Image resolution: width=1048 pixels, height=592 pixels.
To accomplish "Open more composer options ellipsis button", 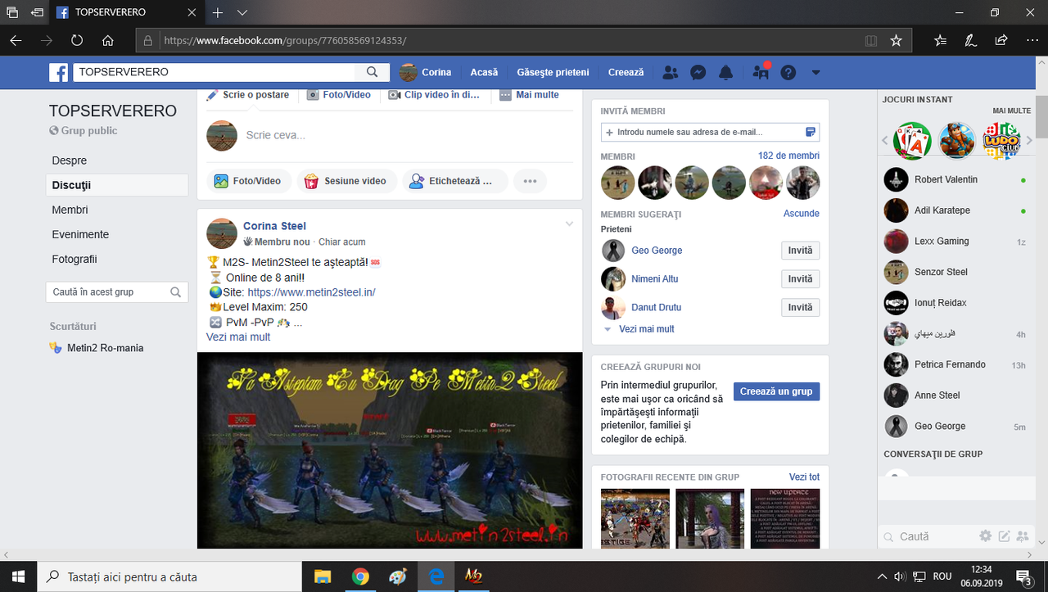I will [x=530, y=181].
